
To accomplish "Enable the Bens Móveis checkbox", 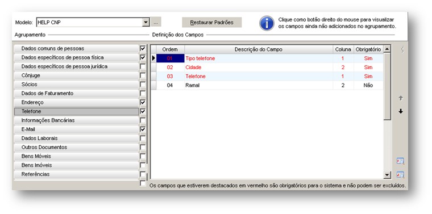I will tap(143, 156).
